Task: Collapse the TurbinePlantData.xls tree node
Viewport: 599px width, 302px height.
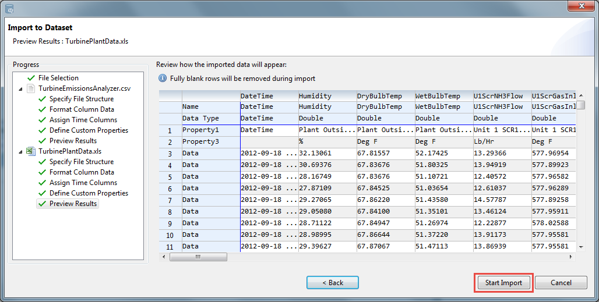Action: 21,151
